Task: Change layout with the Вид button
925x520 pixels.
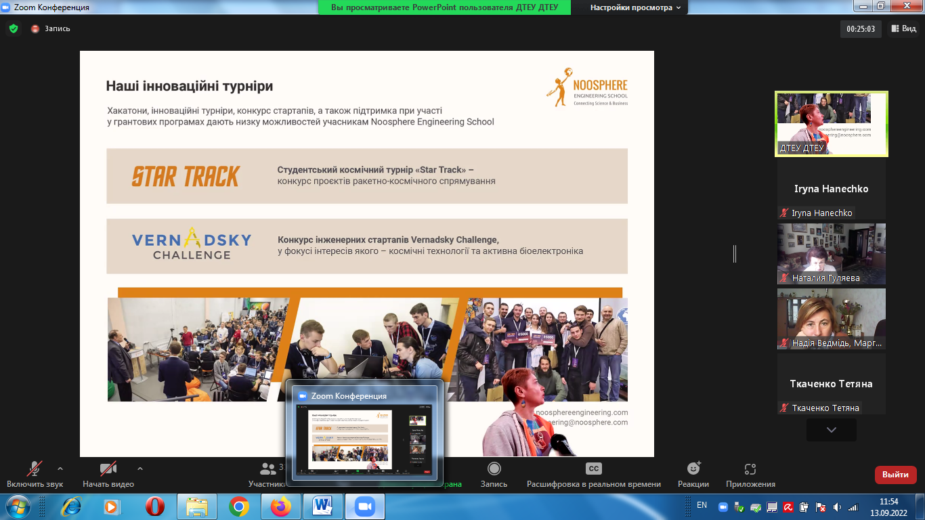Action: 903,28
